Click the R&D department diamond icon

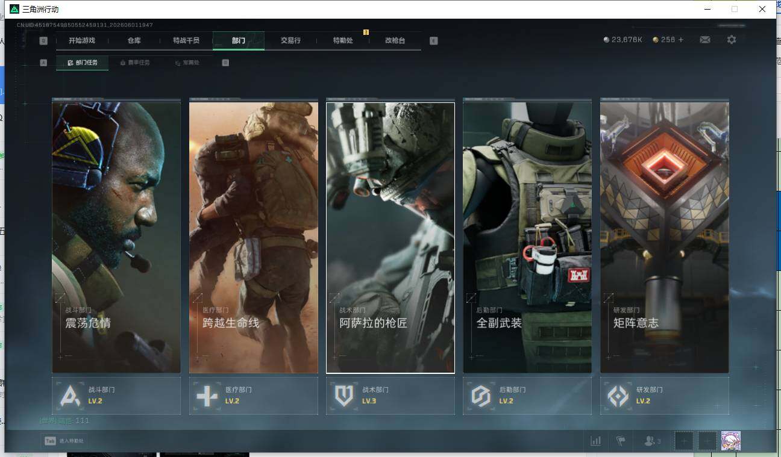point(618,396)
